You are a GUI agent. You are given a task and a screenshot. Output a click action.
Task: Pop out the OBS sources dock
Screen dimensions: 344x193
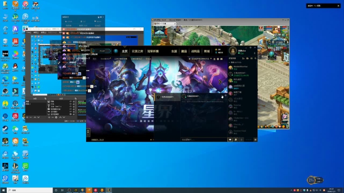[75, 99]
